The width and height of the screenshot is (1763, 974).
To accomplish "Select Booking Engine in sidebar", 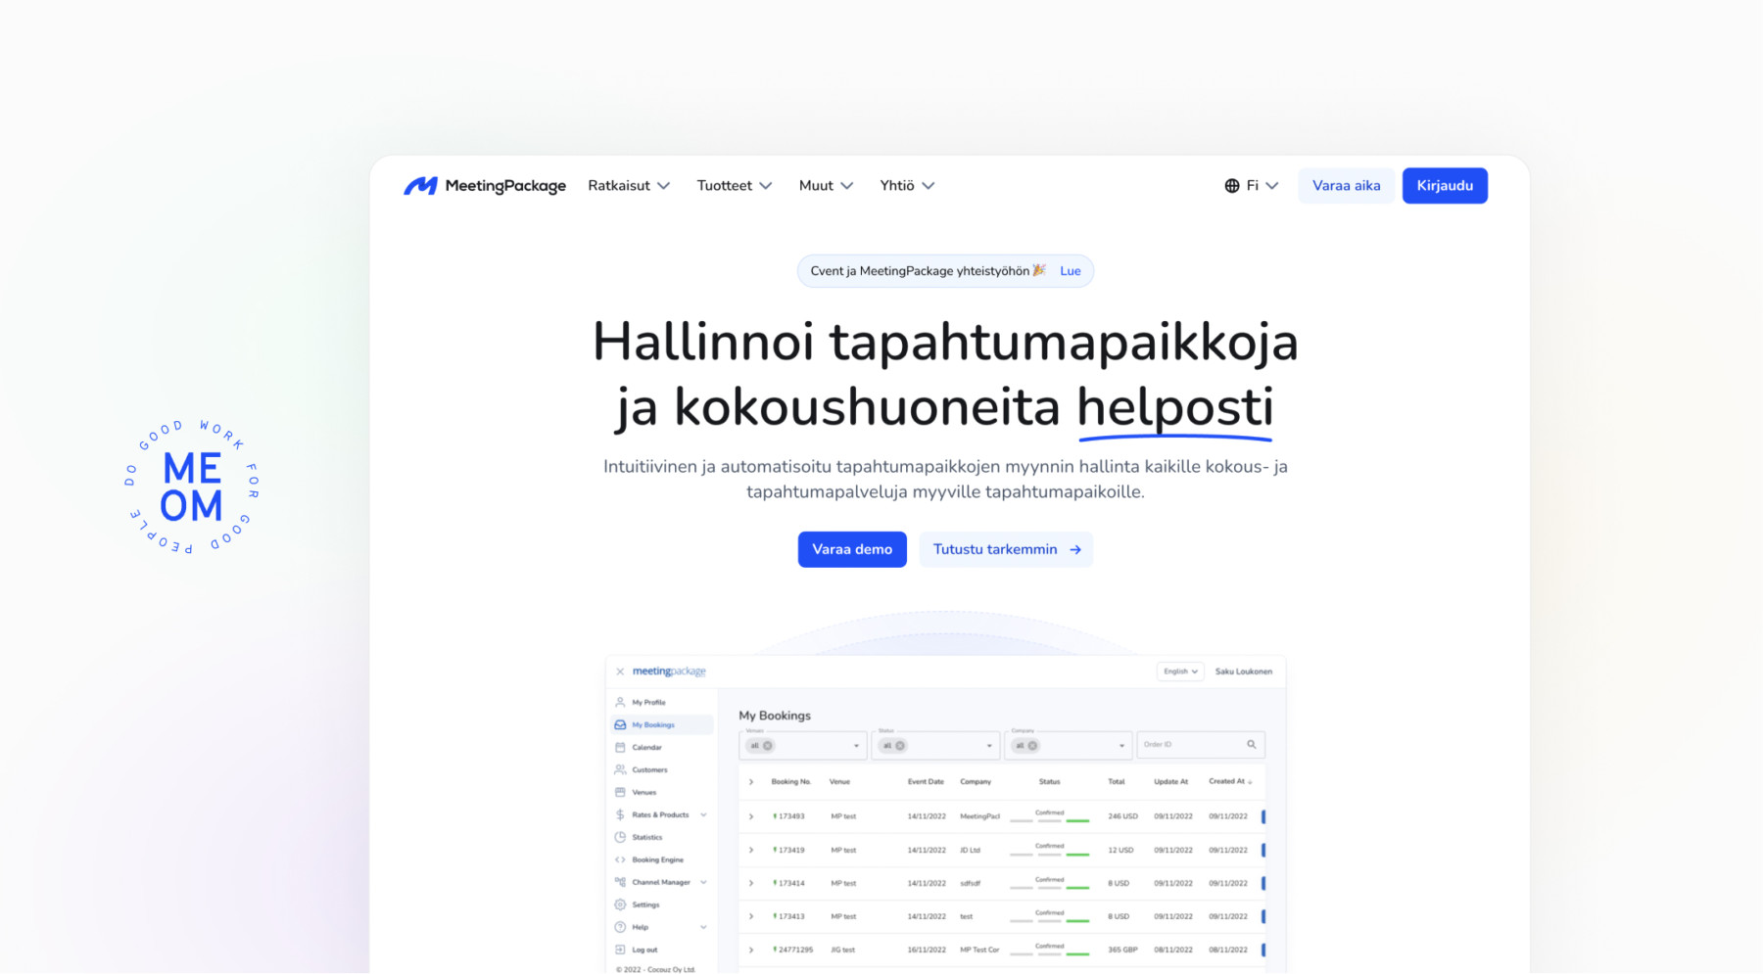I will click(658, 860).
